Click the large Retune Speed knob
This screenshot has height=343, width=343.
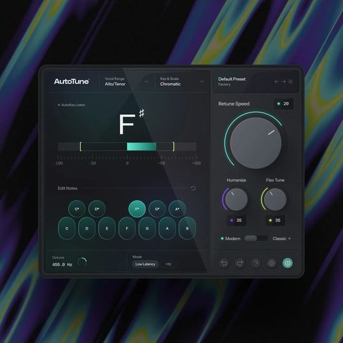coord(256,143)
